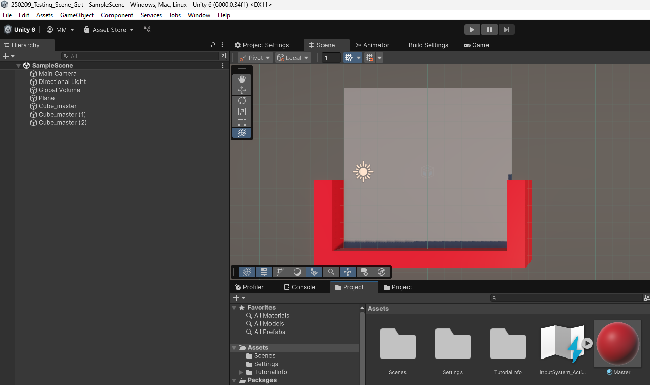This screenshot has height=385, width=650.
Task: Open the Version Control icon
Action: coord(147,30)
